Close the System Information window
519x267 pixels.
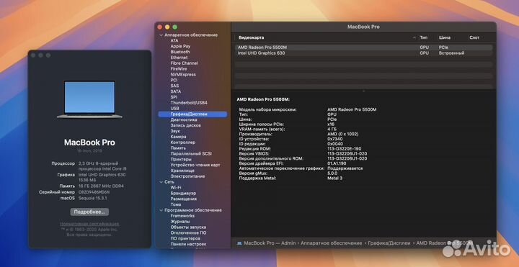(x=160, y=27)
